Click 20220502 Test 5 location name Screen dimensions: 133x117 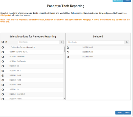tap(15, 85)
